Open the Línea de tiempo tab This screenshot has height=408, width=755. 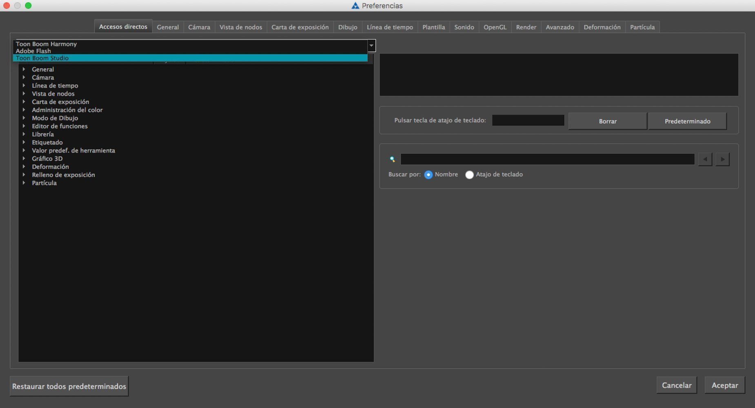click(x=390, y=27)
